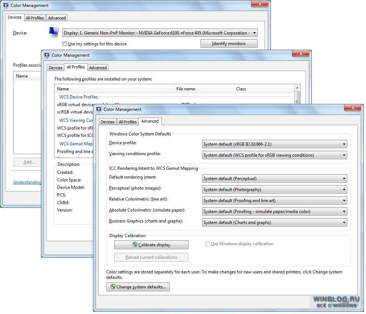Select the Devices tab in the back window
Viewport: 366px width, 314px height.
15,17
